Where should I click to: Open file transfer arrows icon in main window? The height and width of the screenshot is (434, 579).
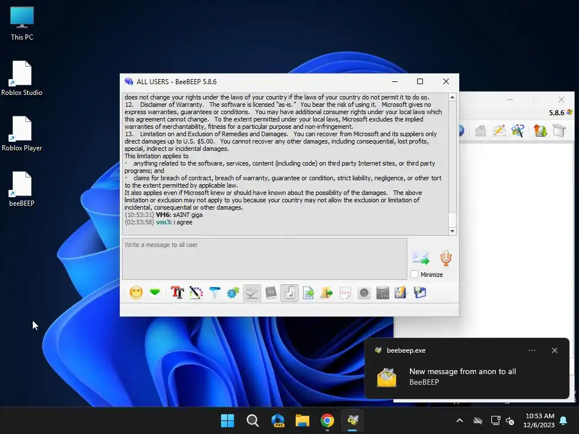coord(540,131)
